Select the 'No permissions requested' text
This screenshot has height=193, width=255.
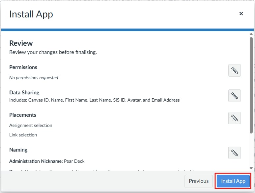[x=34, y=78]
